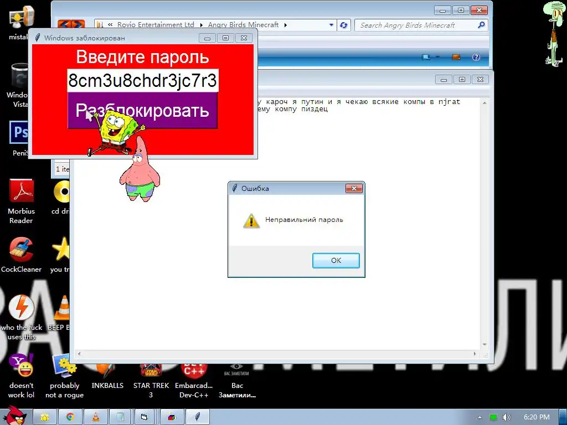
Task: Click the text window's vertical scrollbar down arrow
Action: 484,345
